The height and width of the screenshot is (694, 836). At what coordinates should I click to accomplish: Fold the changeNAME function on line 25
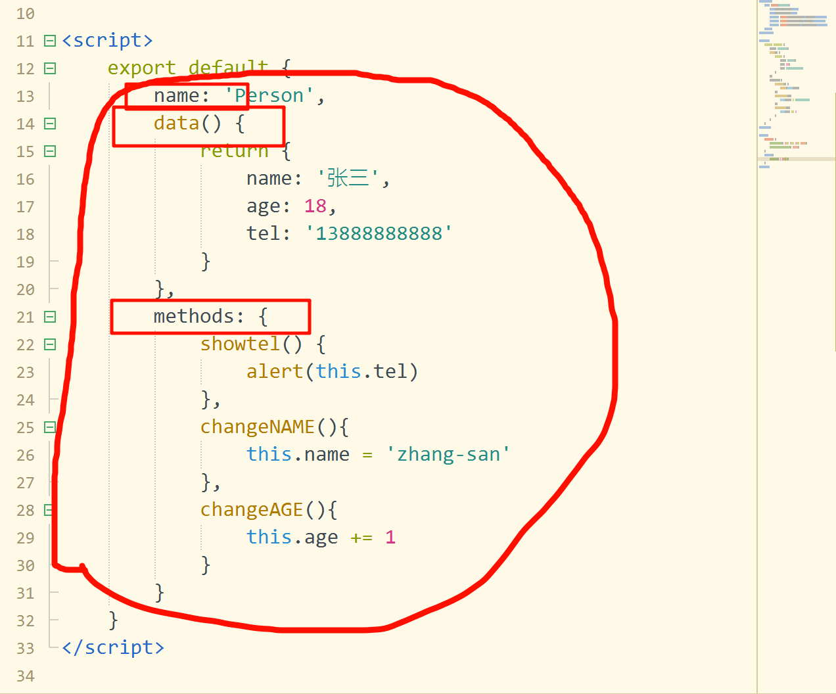tap(50, 427)
